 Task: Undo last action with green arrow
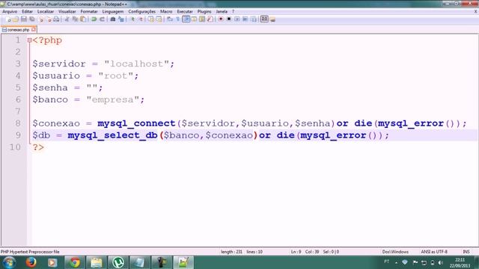coord(94,19)
